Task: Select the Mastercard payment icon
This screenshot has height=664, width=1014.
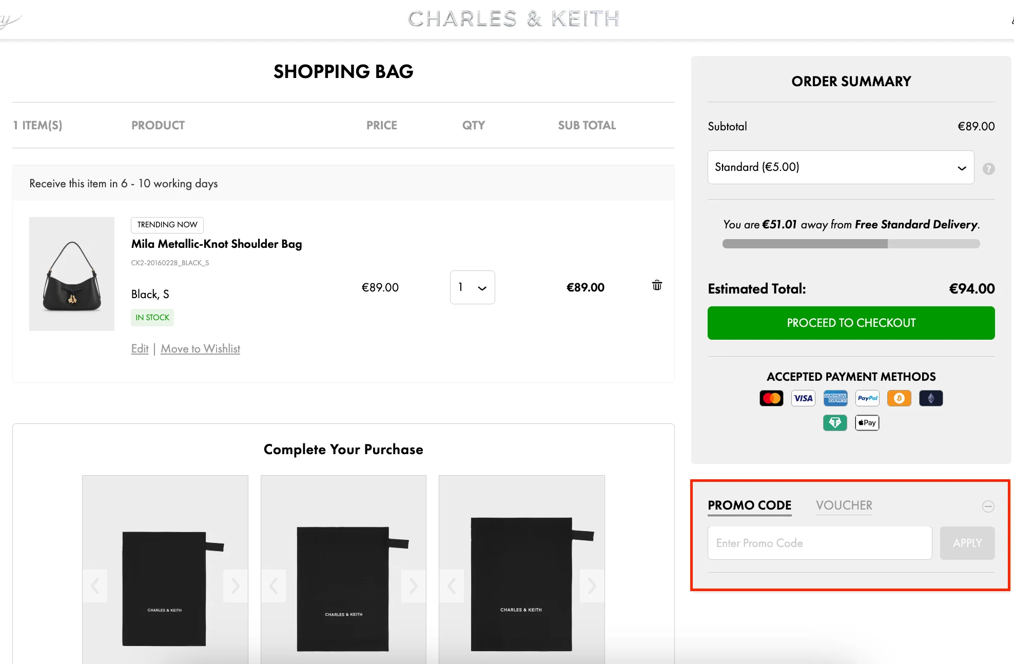Action: [771, 398]
